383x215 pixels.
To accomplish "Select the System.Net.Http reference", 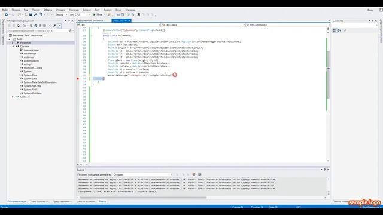I will 31,86.
